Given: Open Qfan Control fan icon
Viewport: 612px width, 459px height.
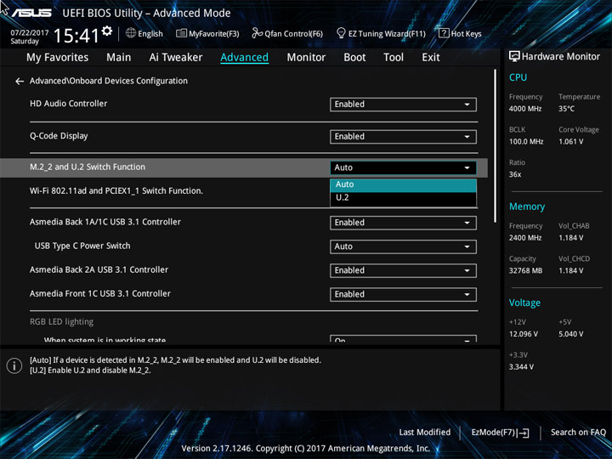Looking at the screenshot, I should point(257,33).
